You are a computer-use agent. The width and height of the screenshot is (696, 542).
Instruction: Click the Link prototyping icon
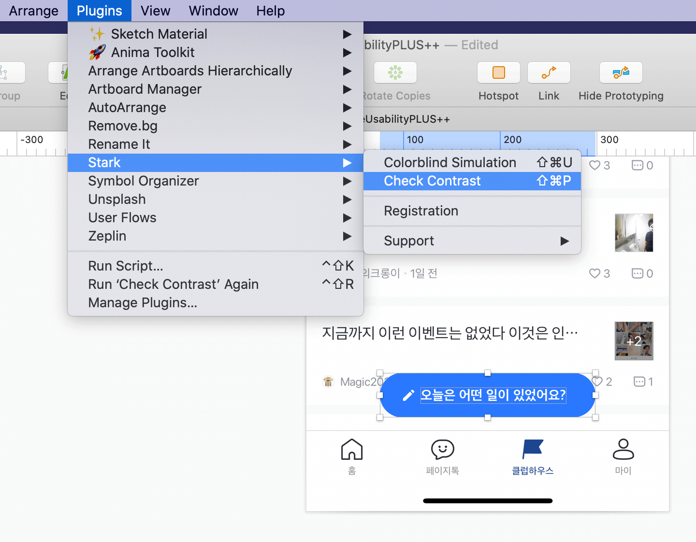tap(549, 73)
